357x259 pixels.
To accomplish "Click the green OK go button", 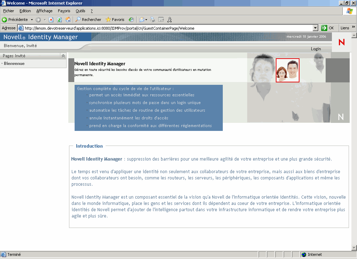I will [x=327, y=28].
